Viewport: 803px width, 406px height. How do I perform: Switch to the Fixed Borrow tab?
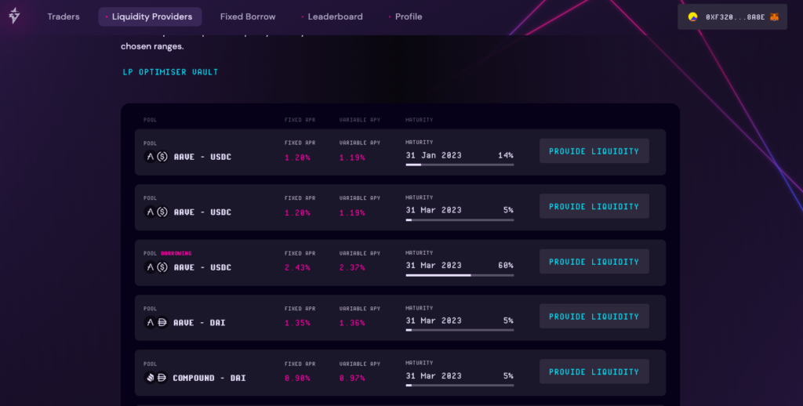pos(248,17)
